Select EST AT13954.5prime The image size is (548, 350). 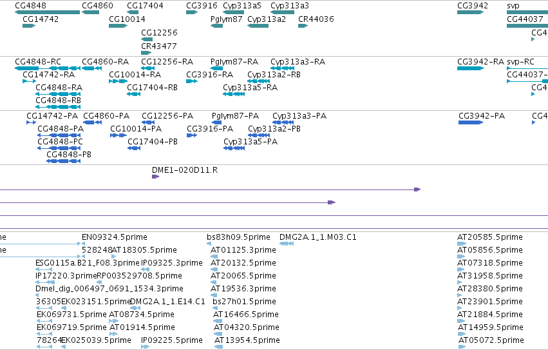pos(247,340)
